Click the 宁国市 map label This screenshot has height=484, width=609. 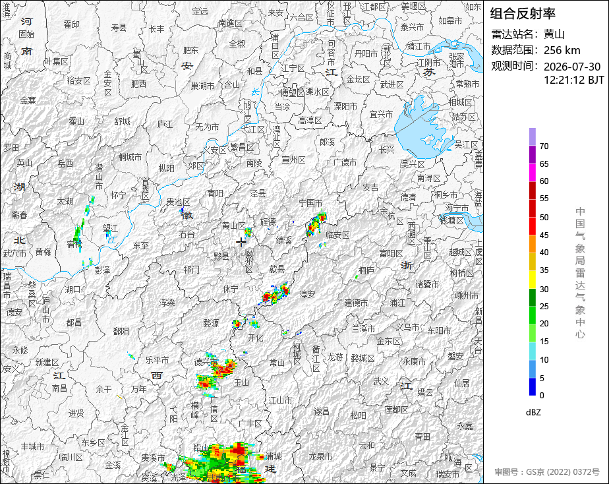click(x=310, y=203)
